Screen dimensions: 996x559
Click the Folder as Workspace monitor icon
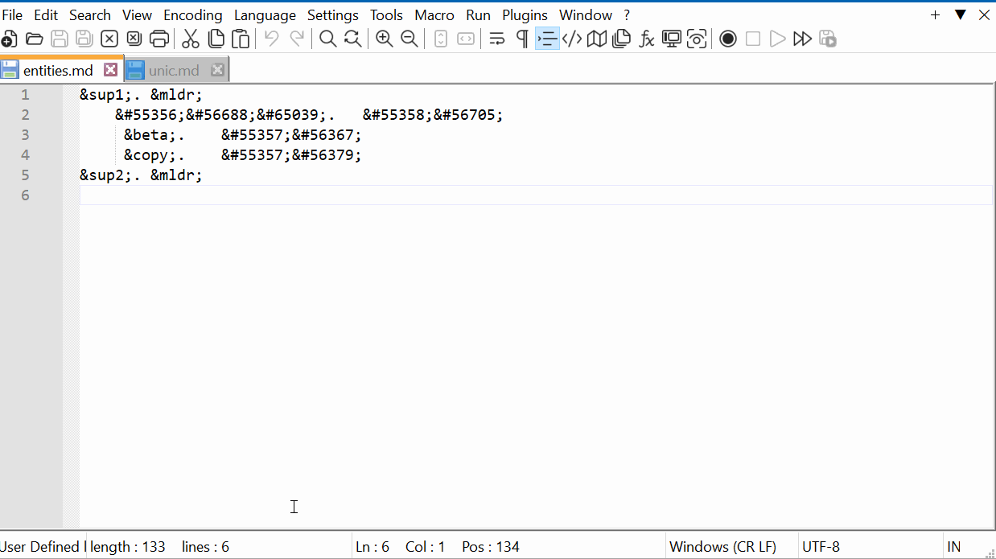point(672,39)
